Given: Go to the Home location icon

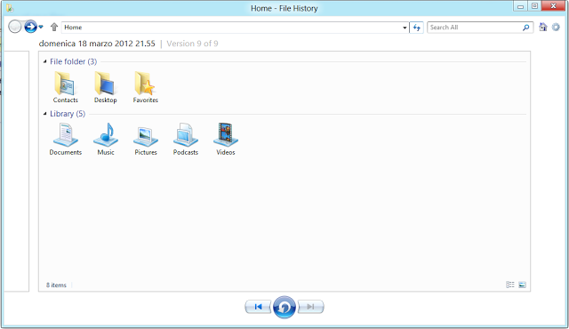Looking at the screenshot, I should click(x=543, y=27).
